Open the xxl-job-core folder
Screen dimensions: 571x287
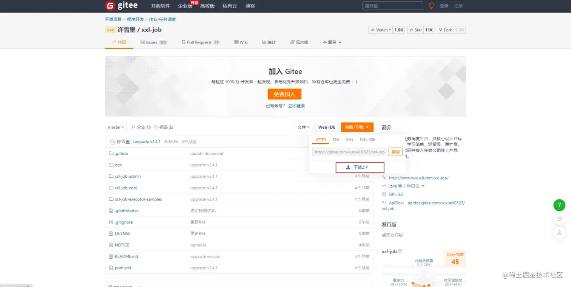(126, 188)
